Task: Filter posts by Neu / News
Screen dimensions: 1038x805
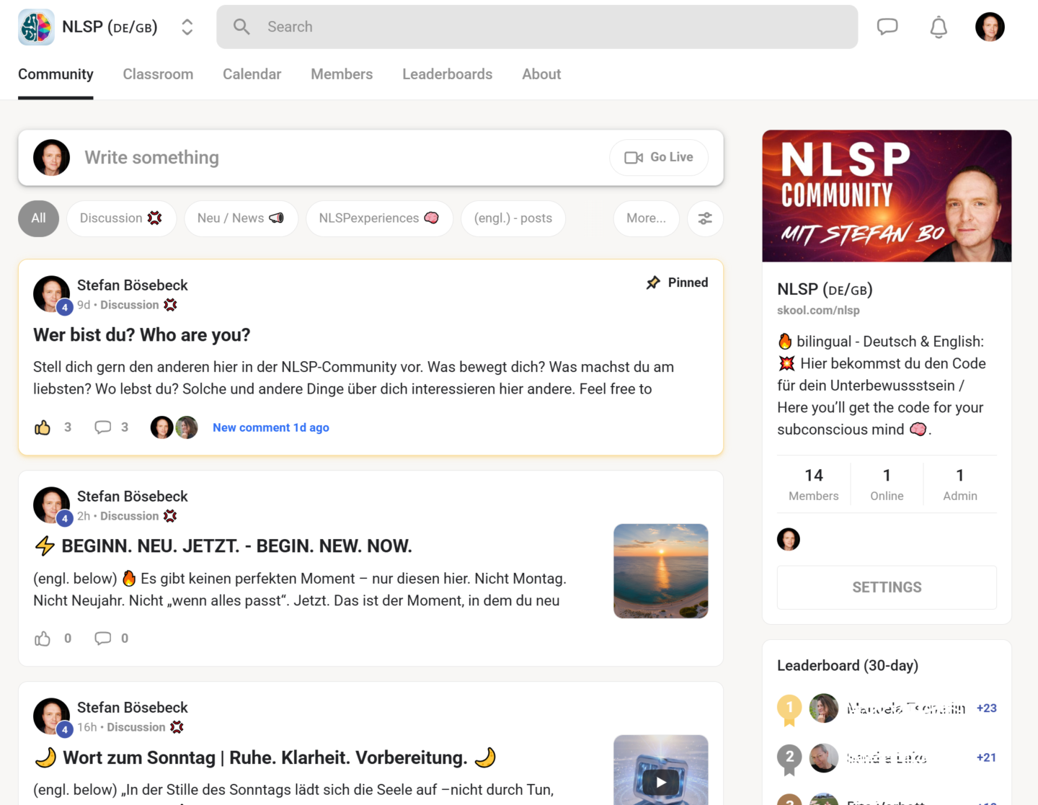Action: coord(241,218)
